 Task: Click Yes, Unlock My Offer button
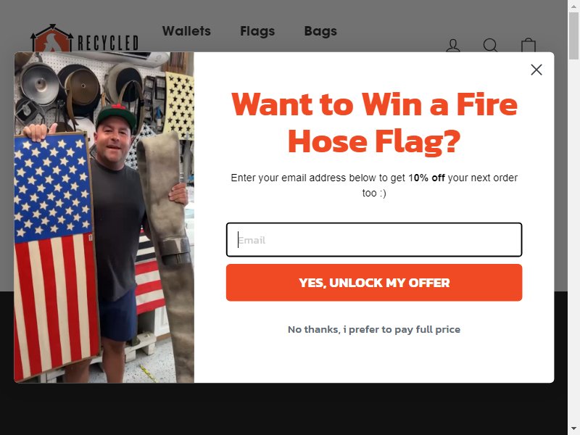[x=374, y=283]
